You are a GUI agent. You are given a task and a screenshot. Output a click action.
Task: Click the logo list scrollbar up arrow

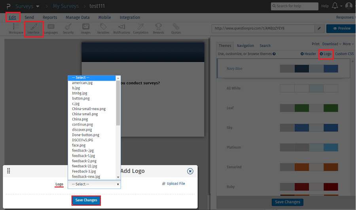pyautogui.click(x=118, y=78)
